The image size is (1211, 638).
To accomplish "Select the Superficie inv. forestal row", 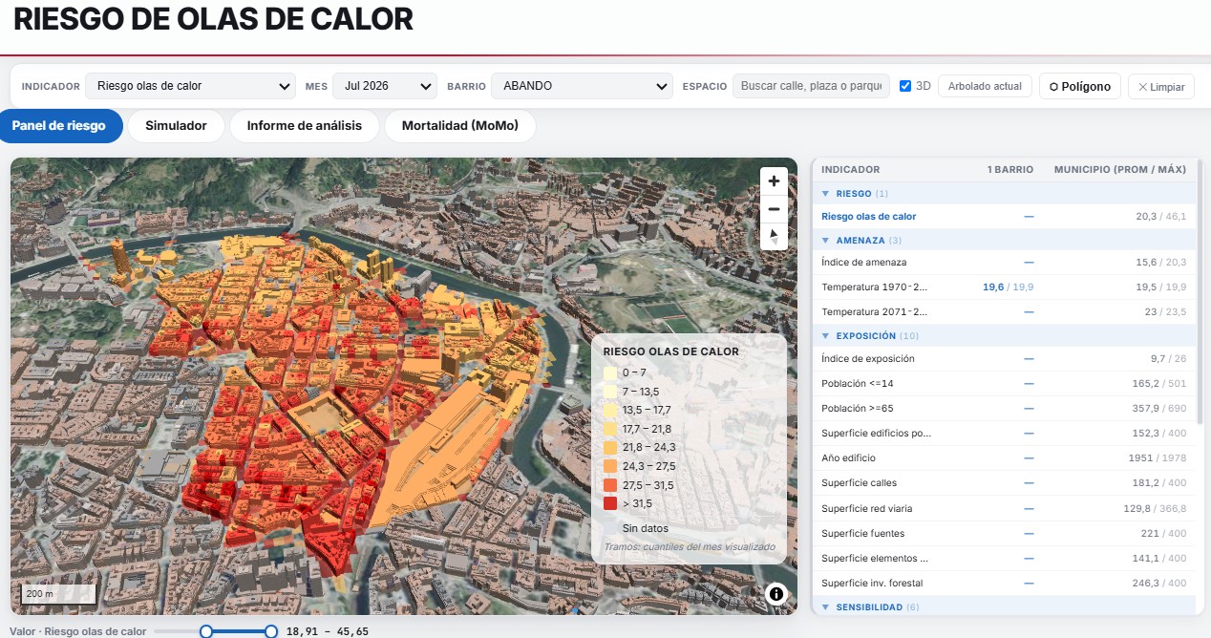I will 1004,583.
